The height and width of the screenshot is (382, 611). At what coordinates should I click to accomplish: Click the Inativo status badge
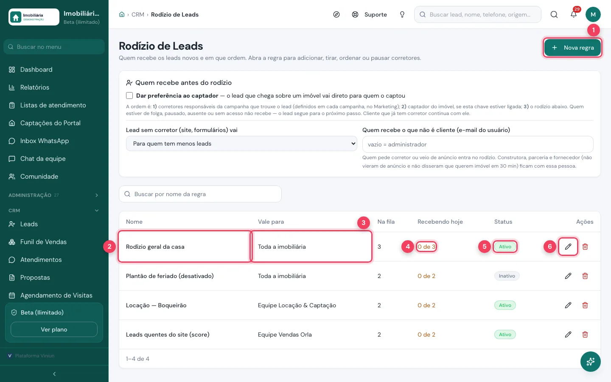click(x=507, y=276)
